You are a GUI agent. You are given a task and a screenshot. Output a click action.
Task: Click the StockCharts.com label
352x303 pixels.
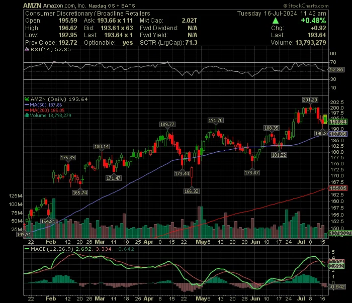(x=306, y=6)
